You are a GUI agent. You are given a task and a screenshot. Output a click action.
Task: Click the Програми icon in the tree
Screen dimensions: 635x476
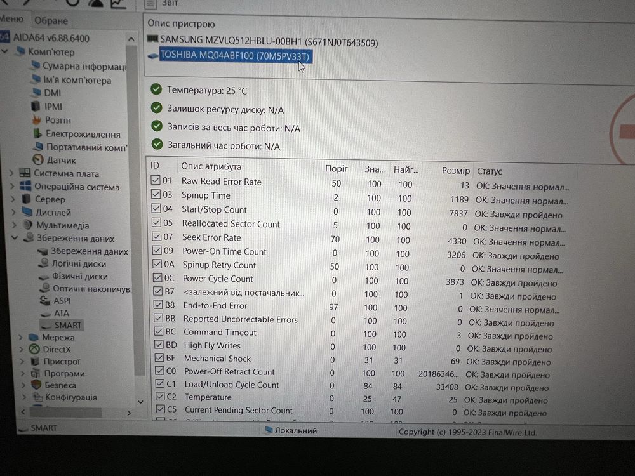36,373
